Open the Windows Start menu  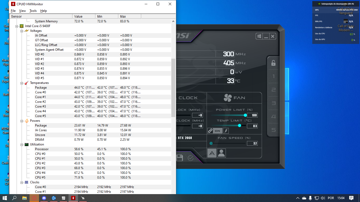point(5,198)
